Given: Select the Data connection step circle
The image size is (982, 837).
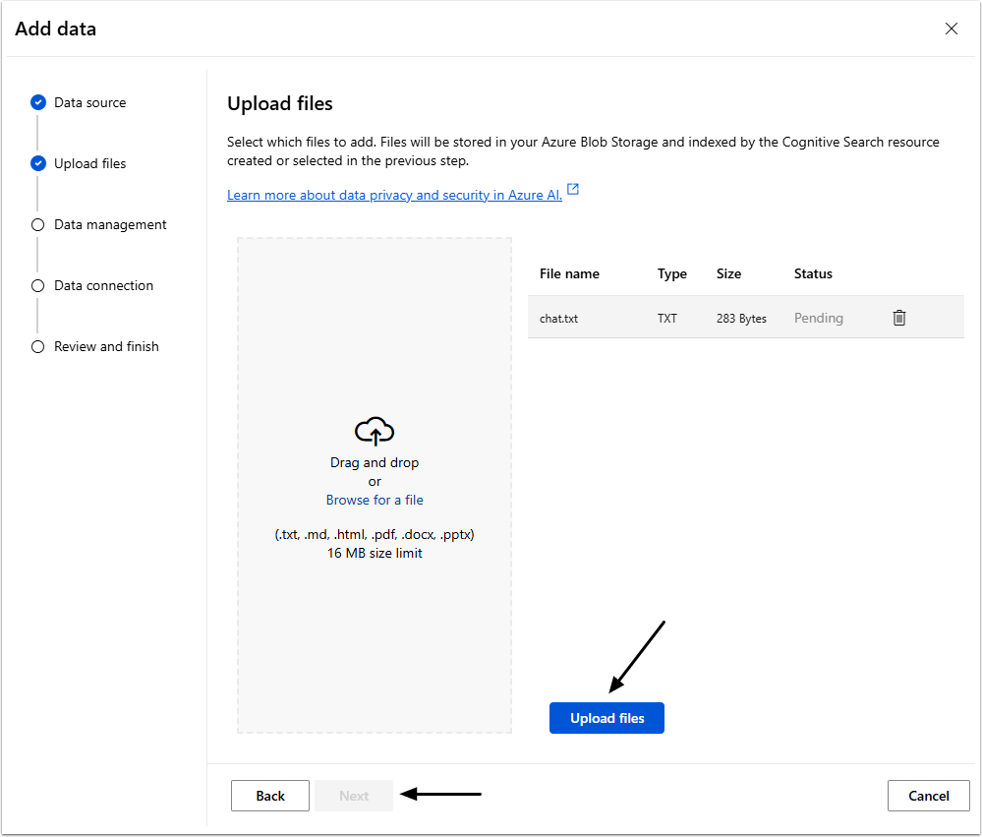Looking at the screenshot, I should [38, 285].
